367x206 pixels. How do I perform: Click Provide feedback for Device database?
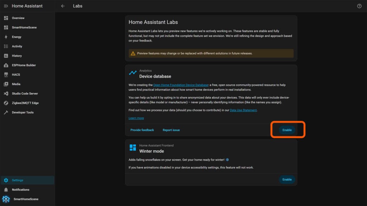142,130
